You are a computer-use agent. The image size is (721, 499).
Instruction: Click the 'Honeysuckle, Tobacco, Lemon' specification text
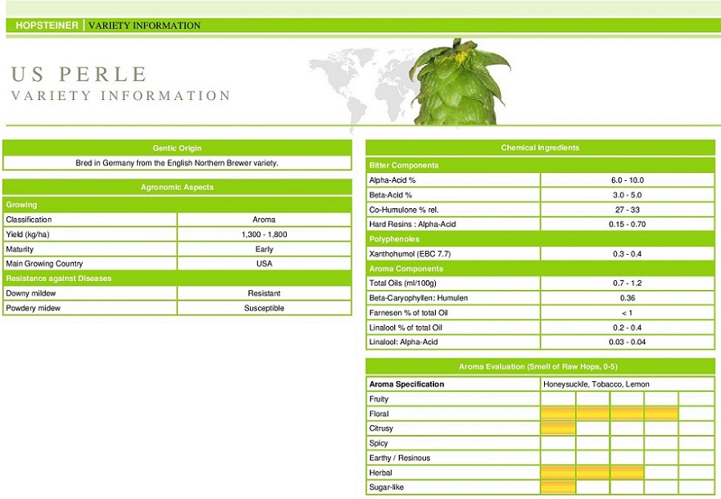(x=596, y=384)
